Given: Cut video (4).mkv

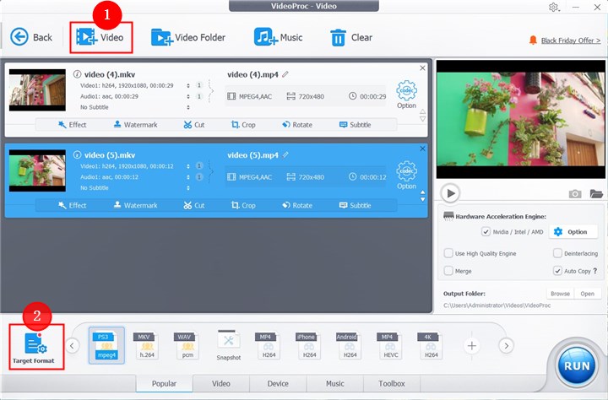Looking at the screenshot, I should 194,125.
